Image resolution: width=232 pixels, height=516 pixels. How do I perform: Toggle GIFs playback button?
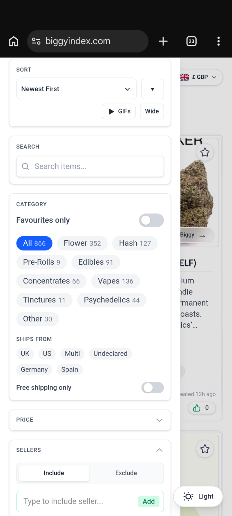click(x=119, y=111)
